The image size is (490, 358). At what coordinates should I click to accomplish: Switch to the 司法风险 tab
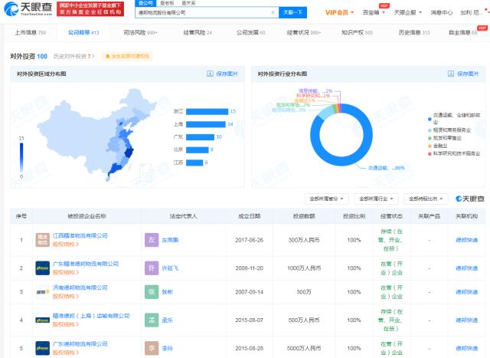140,32
